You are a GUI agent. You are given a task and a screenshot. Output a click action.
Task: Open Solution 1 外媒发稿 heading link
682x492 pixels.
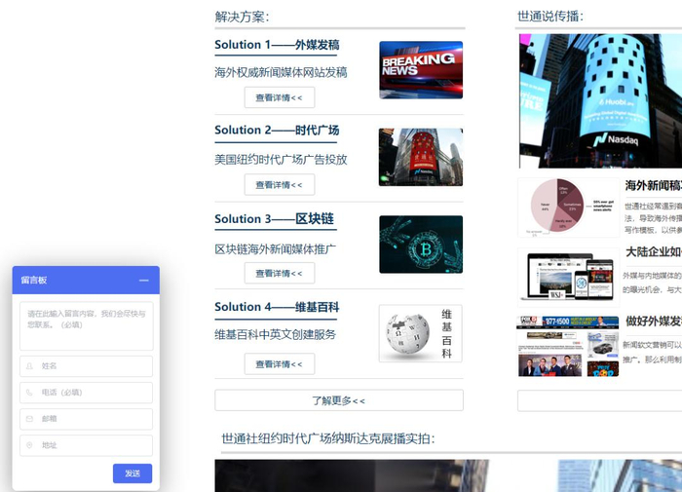277,45
